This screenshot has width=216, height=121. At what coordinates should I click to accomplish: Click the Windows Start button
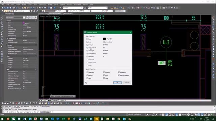pos(2,119)
